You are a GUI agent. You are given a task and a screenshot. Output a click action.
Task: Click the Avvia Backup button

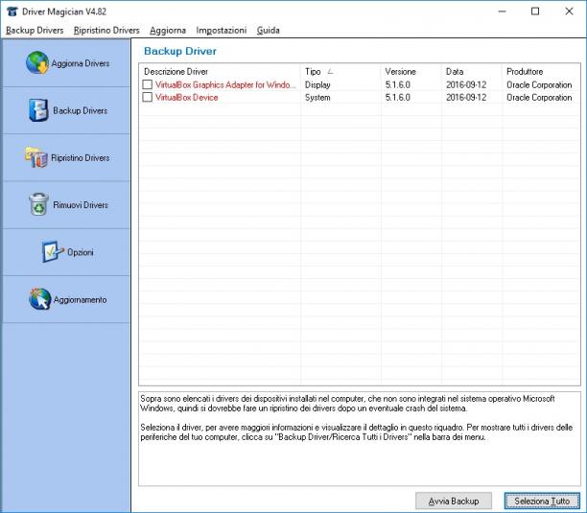(x=454, y=501)
